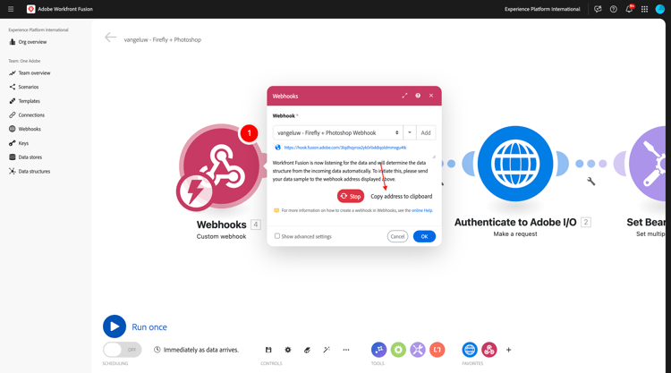671x373 pixels.
Task: Click the scenario name vangeluw - Firefly + Photoshop
Action: click(163, 39)
